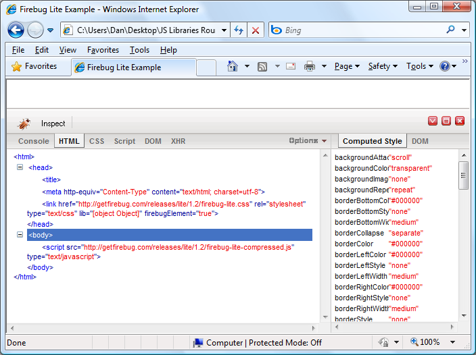Open the Firebug Options dropdown

pyautogui.click(x=308, y=140)
